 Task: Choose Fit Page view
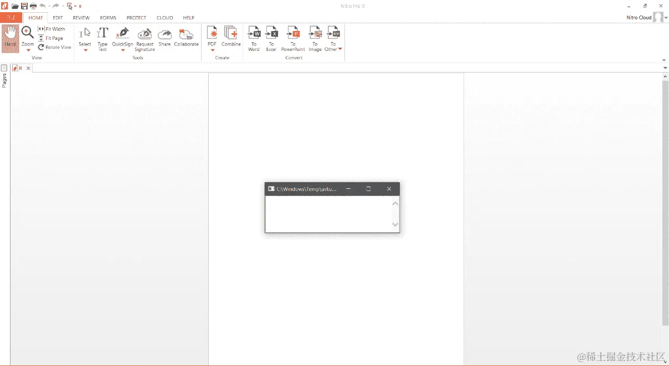coord(50,38)
